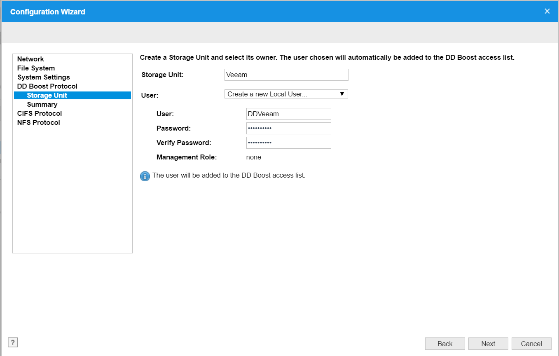
Task: Click the Configuration Wizard title text
Action: 48,12
